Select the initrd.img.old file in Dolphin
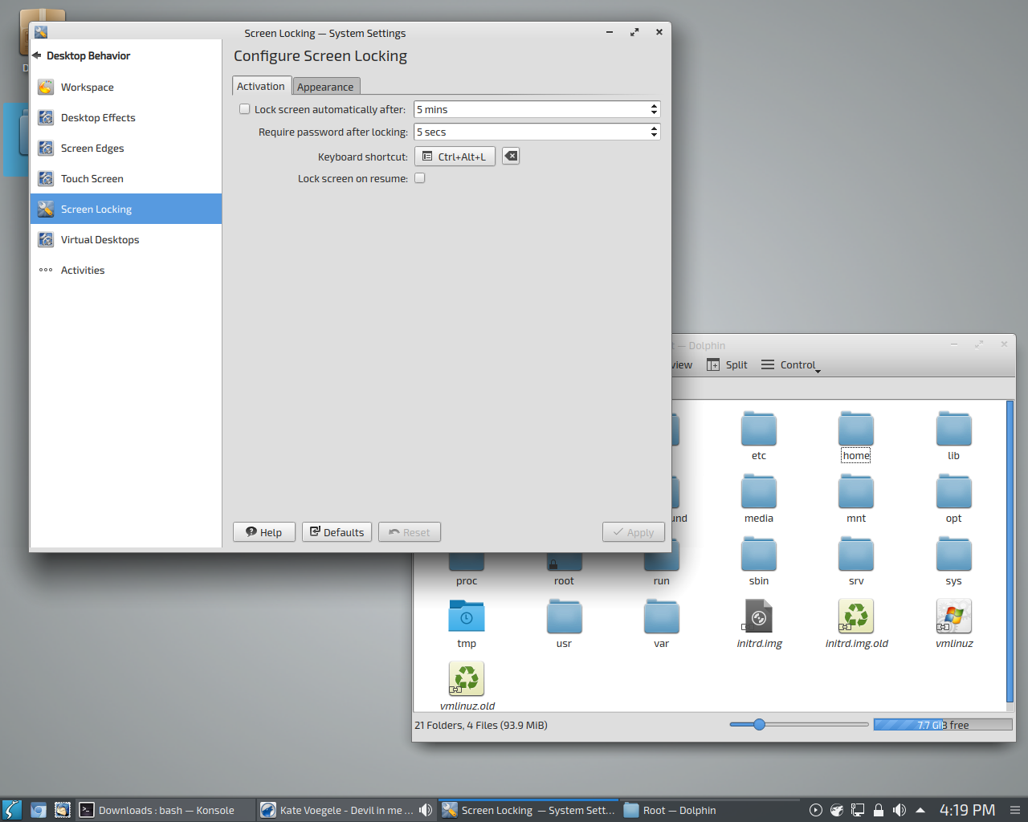 pyautogui.click(x=856, y=625)
